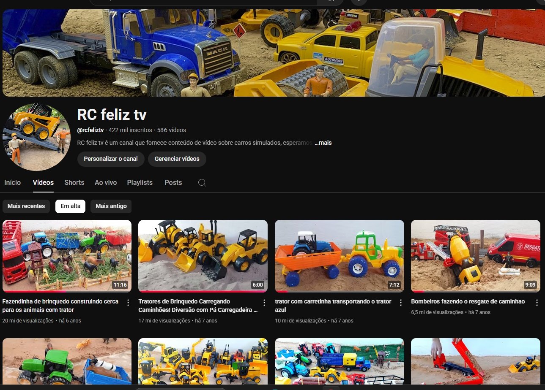Screen dimensions: 545x390
Task: Open options menu for Bombeiros fazendo o resgate video
Action: click(537, 303)
